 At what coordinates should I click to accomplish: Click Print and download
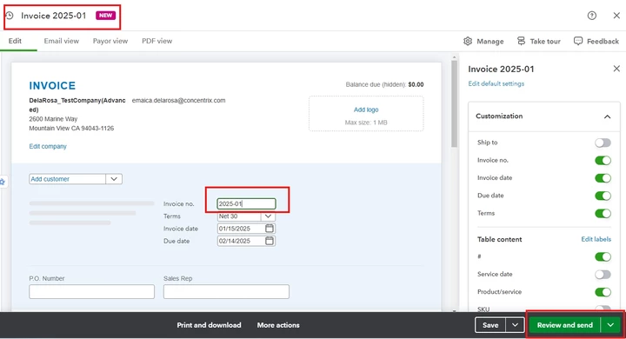[209, 325]
